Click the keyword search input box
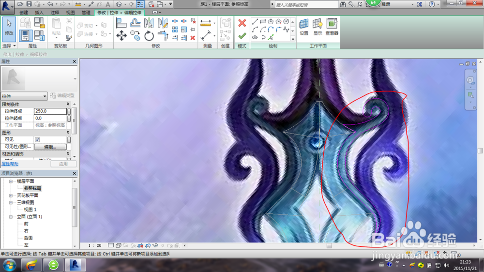This screenshot has height=272, width=484. click(306, 5)
